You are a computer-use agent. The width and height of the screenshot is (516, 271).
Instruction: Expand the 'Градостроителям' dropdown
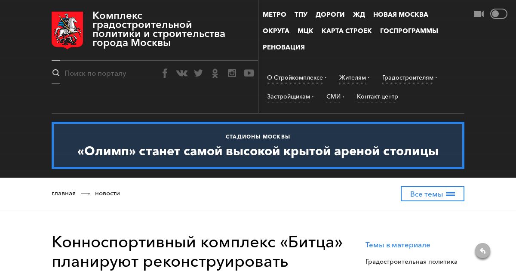(x=409, y=78)
